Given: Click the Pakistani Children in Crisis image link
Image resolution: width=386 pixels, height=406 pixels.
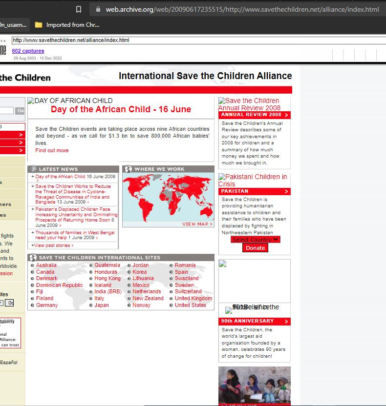Looking at the screenshot, I should pyautogui.click(x=253, y=180).
